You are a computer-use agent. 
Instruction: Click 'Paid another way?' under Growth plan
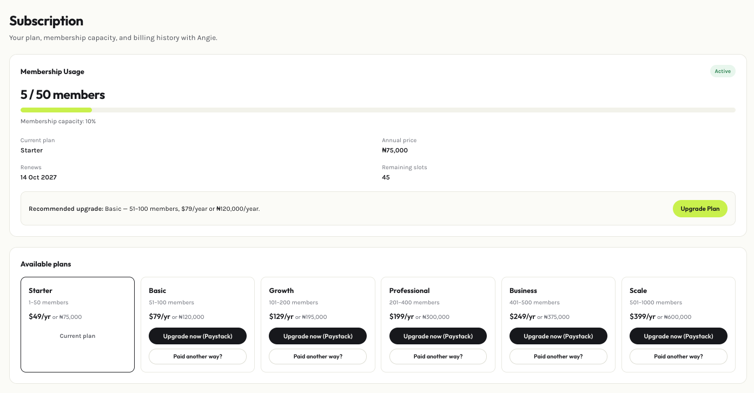click(318, 357)
